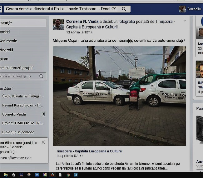Launch Firefox from the taskbar
The width and height of the screenshot is (203, 178).
(52, 175)
